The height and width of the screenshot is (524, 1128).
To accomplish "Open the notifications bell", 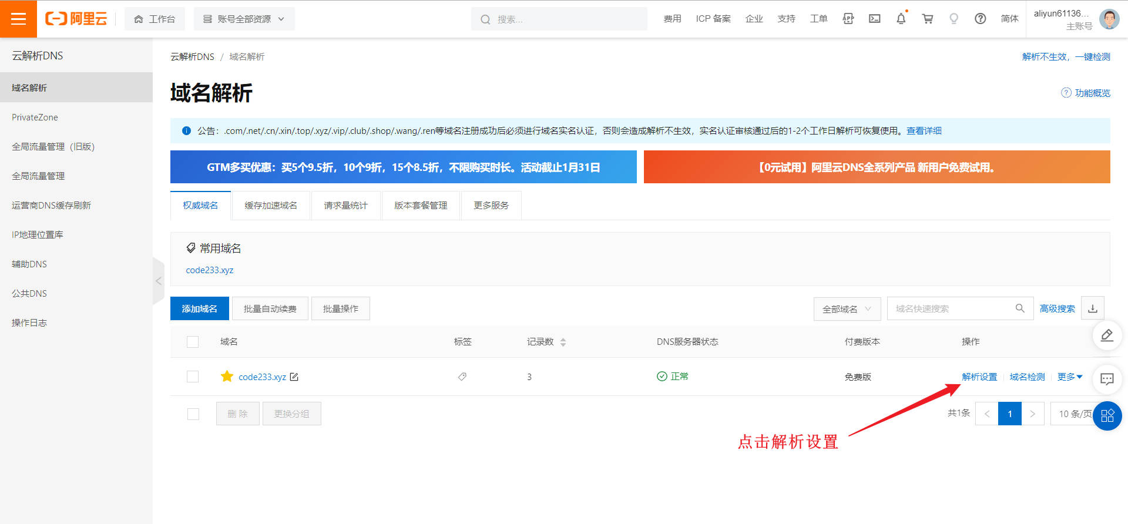I will pyautogui.click(x=901, y=19).
